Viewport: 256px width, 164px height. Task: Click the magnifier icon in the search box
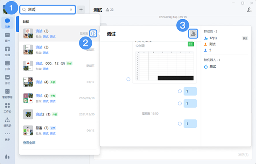point(24,10)
